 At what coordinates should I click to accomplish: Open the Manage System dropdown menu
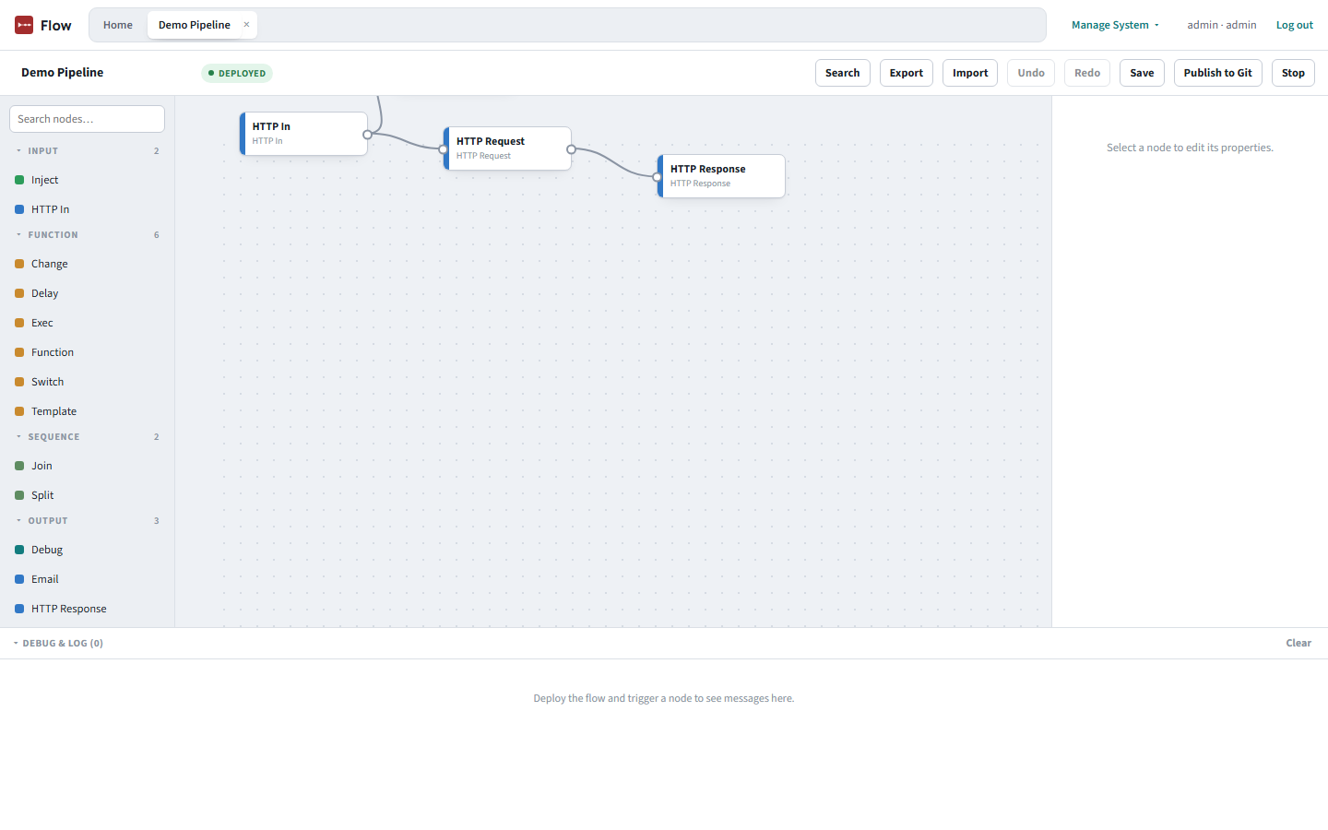(x=1115, y=25)
